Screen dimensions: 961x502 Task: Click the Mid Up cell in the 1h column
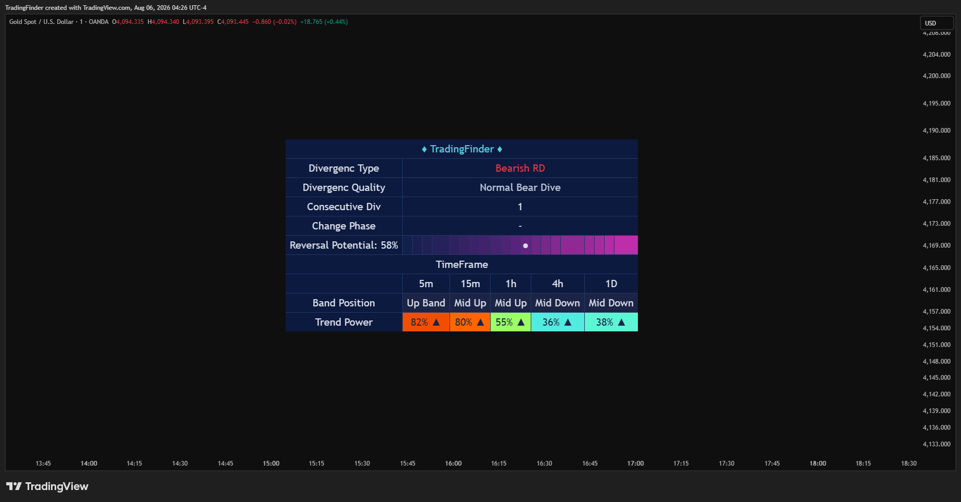(511, 303)
